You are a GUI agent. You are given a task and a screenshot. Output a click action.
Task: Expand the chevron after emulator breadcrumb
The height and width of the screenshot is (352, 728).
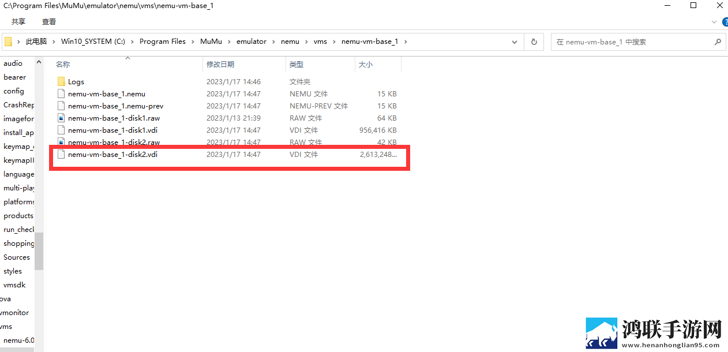[274, 42]
